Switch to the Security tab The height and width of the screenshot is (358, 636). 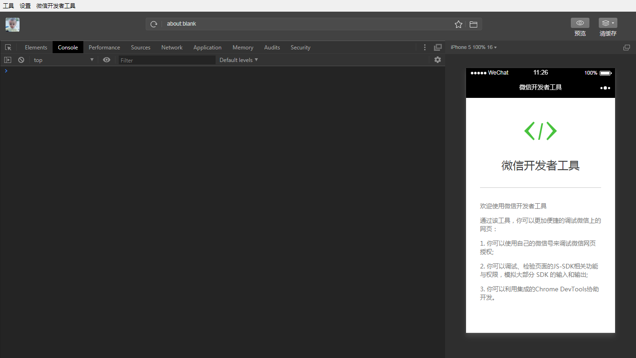300,48
